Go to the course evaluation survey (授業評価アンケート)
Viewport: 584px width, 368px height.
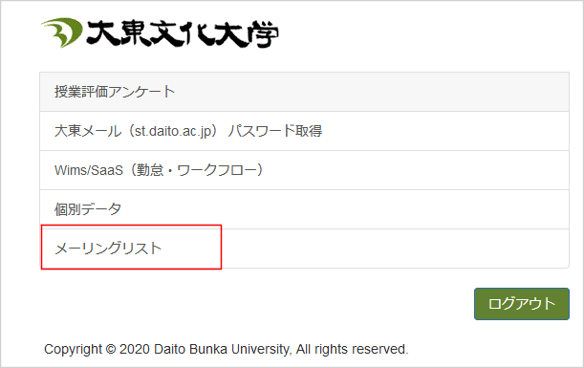click(x=304, y=92)
